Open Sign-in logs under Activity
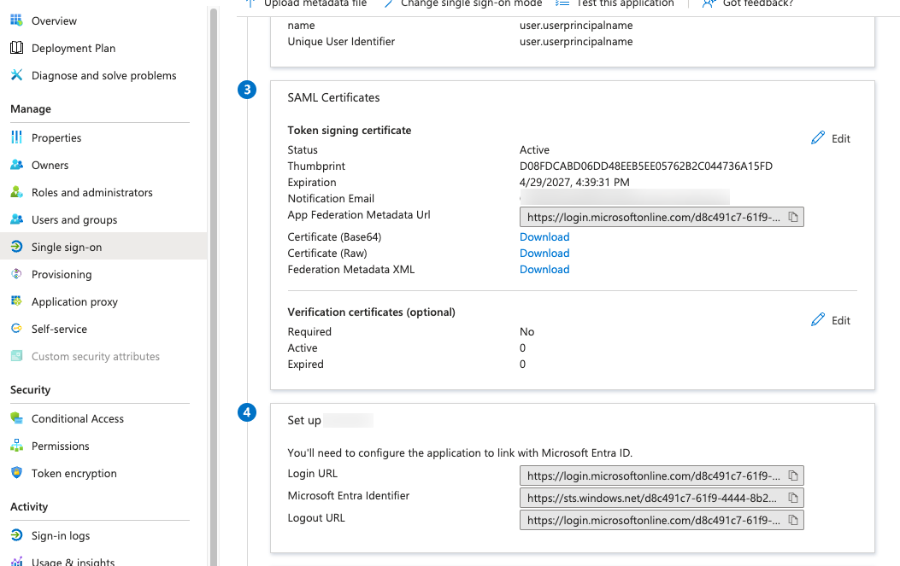900x566 pixels. pos(61,535)
